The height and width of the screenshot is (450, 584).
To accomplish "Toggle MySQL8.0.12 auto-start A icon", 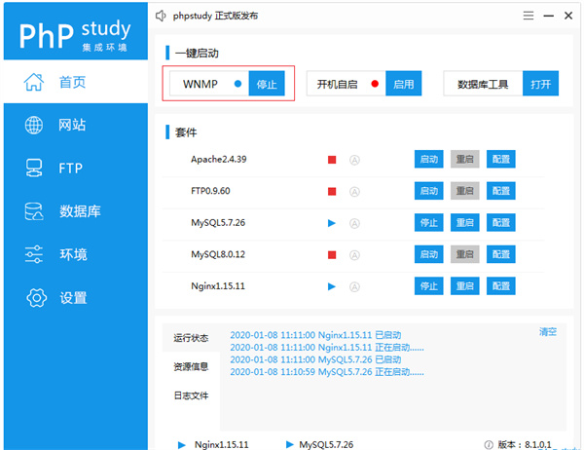I will pyautogui.click(x=354, y=255).
